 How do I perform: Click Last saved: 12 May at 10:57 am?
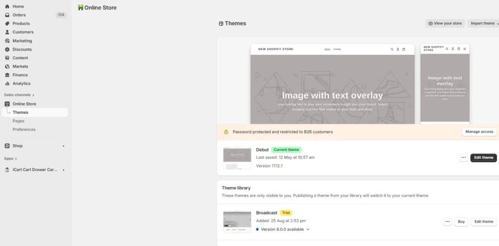tap(285, 157)
